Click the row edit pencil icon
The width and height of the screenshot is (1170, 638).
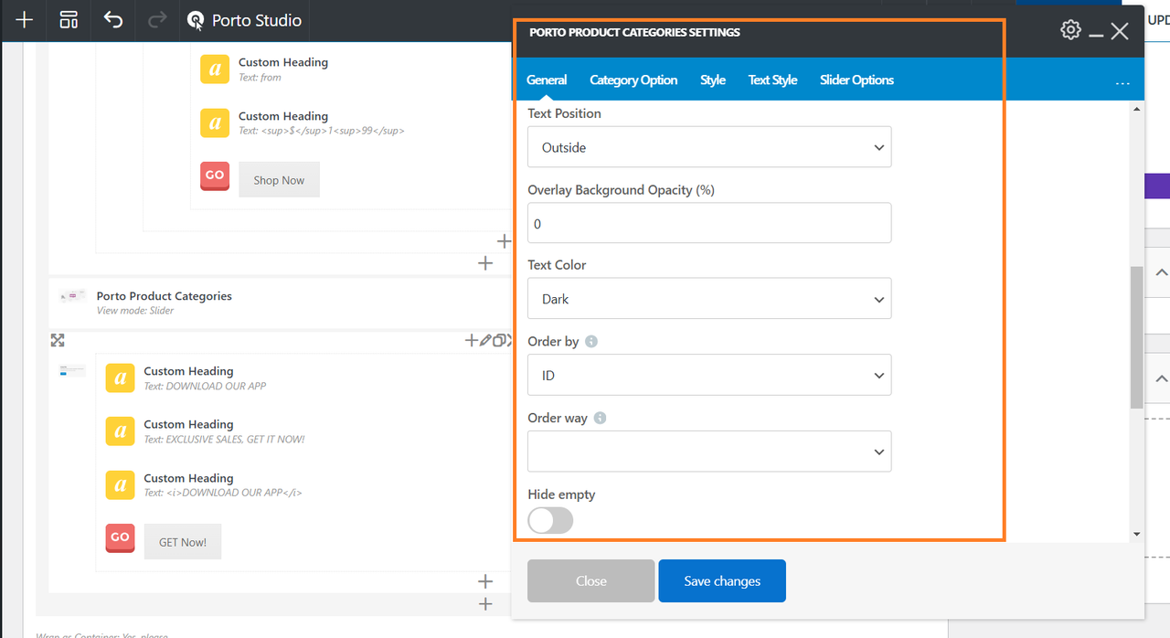tap(485, 340)
